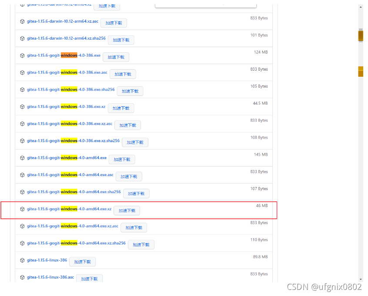Screen dimensions: 368x296
Task: Click 加速下载 for darwin-10.12-arm64.xz.sha256
Action: click(121, 40)
